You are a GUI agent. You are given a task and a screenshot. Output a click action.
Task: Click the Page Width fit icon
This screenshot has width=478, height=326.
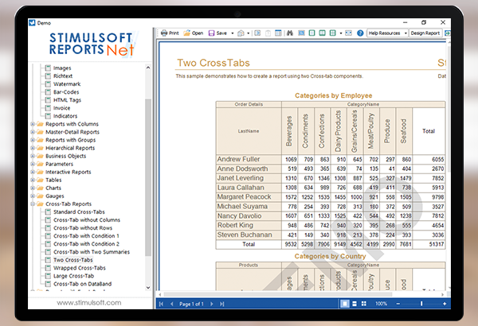click(x=348, y=33)
